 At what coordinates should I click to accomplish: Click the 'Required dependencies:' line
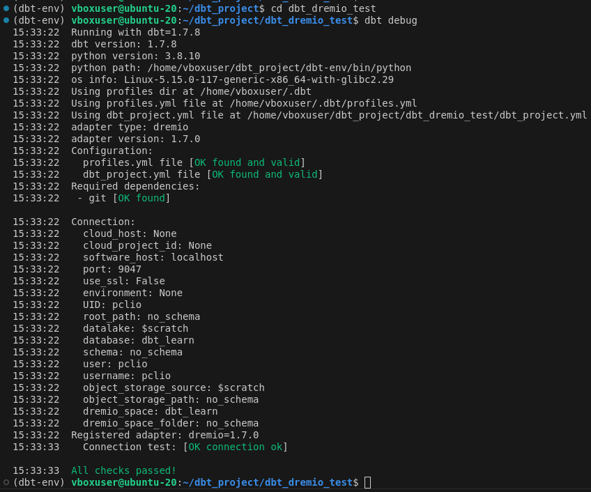tap(135, 186)
